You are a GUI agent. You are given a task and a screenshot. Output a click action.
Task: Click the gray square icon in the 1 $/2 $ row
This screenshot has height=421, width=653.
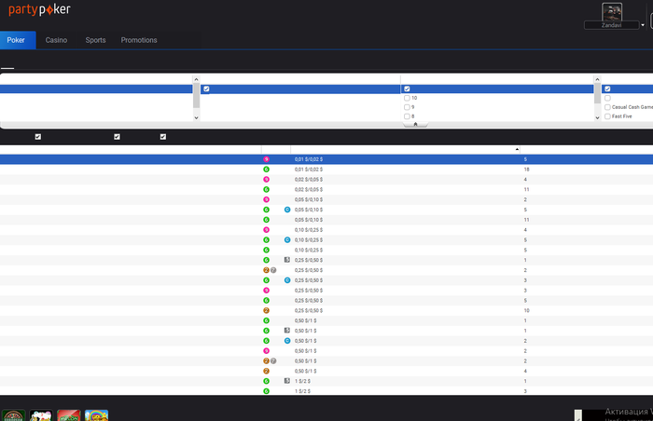click(x=287, y=381)
